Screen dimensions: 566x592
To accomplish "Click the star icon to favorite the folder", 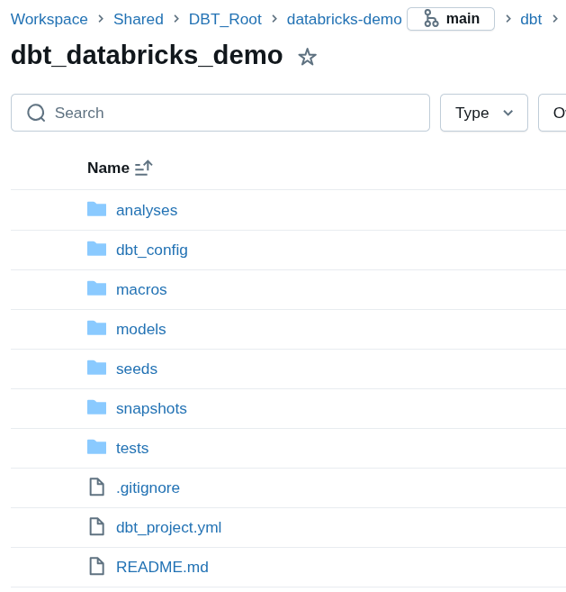I will pyautogui.click(x=307, y=57).
